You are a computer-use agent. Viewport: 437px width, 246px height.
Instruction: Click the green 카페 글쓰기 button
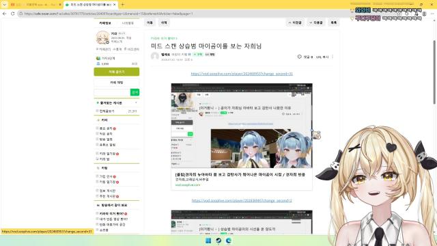point(117,72)
